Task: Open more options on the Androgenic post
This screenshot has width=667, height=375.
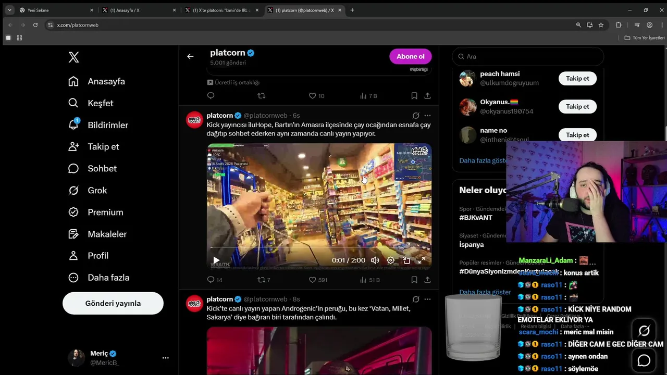Action: pyautogui.click(x=427, y=299)
